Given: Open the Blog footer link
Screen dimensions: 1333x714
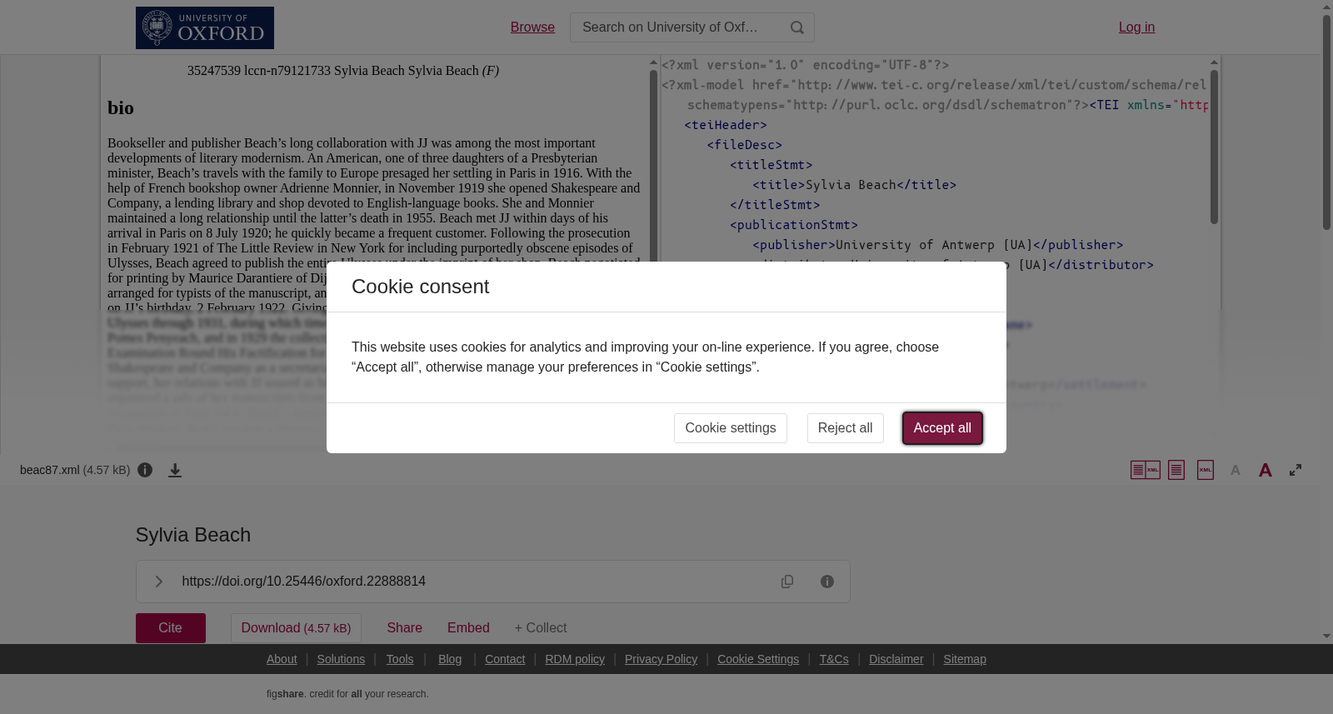Looking at the screenshot, I should pyautogui.click(x=450, y=659).
